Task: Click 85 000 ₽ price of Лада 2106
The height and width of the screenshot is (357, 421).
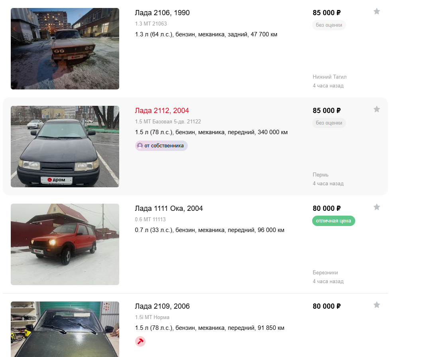Action: [x=327, y=13]
